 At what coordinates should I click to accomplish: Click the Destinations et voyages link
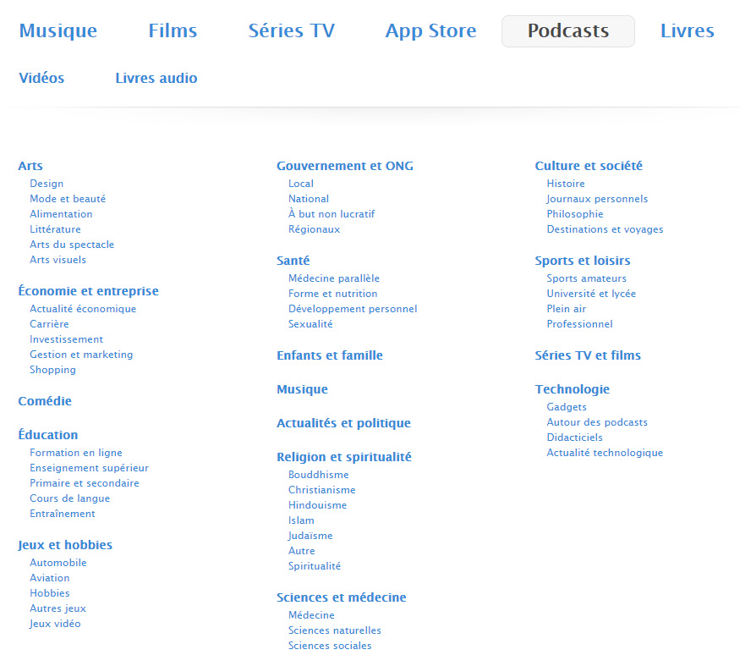605,229
